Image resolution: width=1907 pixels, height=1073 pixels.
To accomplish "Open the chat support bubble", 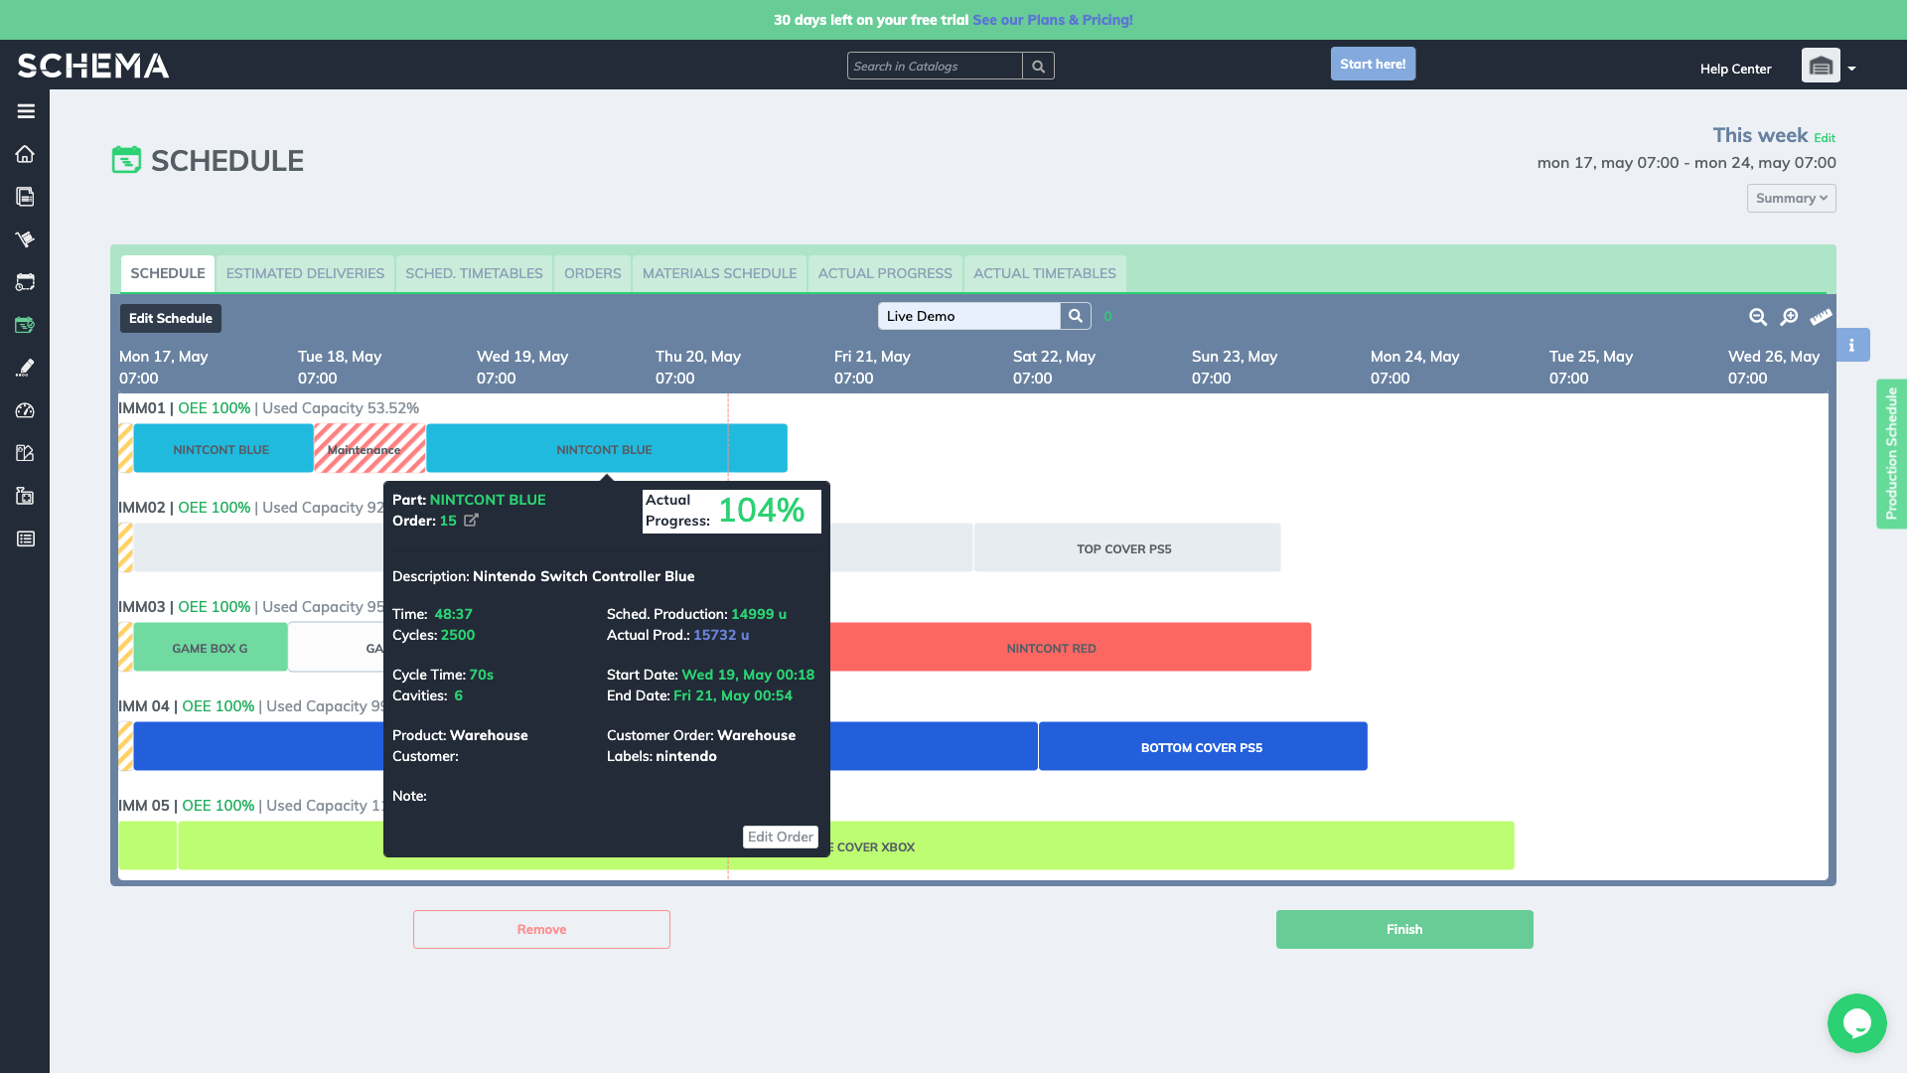I will coord(1855,1022).
